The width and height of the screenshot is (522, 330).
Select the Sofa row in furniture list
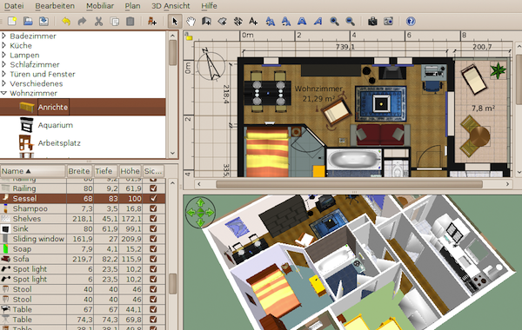coord(83,259)
